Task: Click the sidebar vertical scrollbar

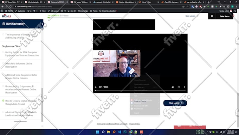Action: (42, 105)
